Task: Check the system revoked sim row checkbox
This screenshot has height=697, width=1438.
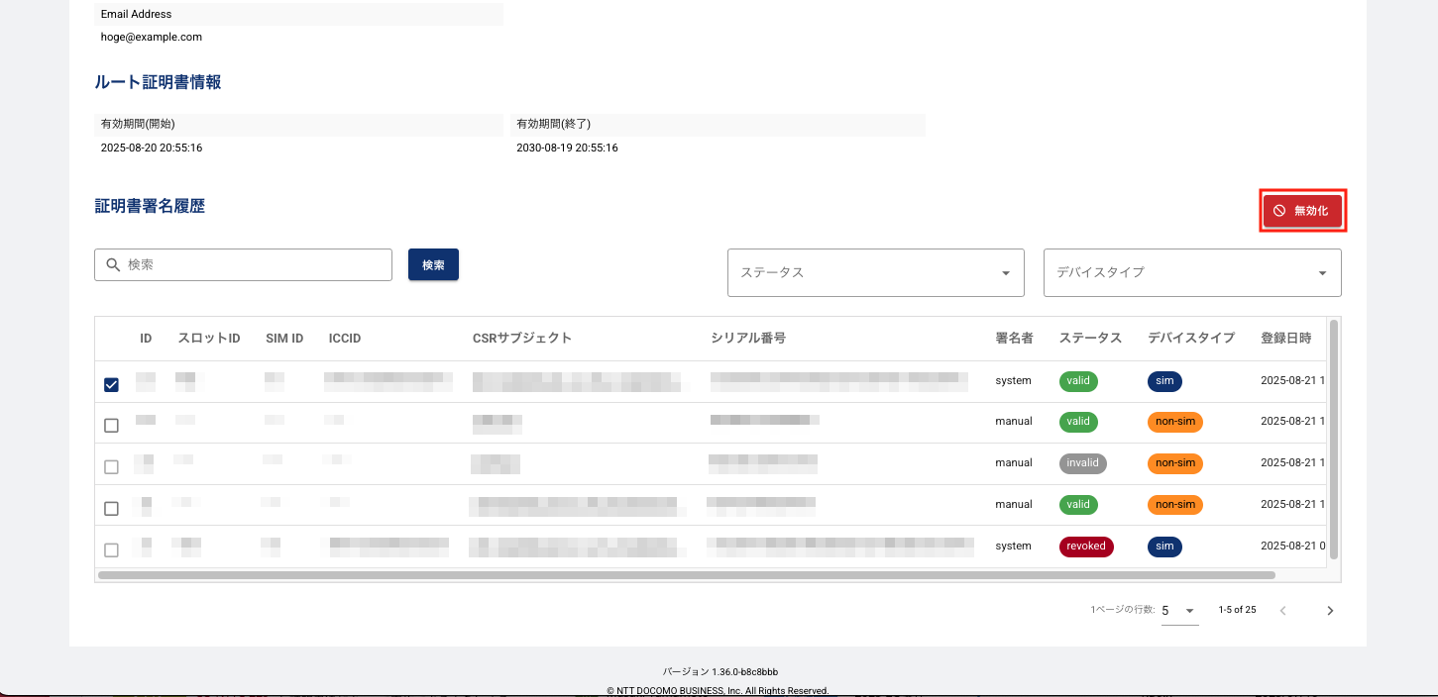Action: click(111, 549)
